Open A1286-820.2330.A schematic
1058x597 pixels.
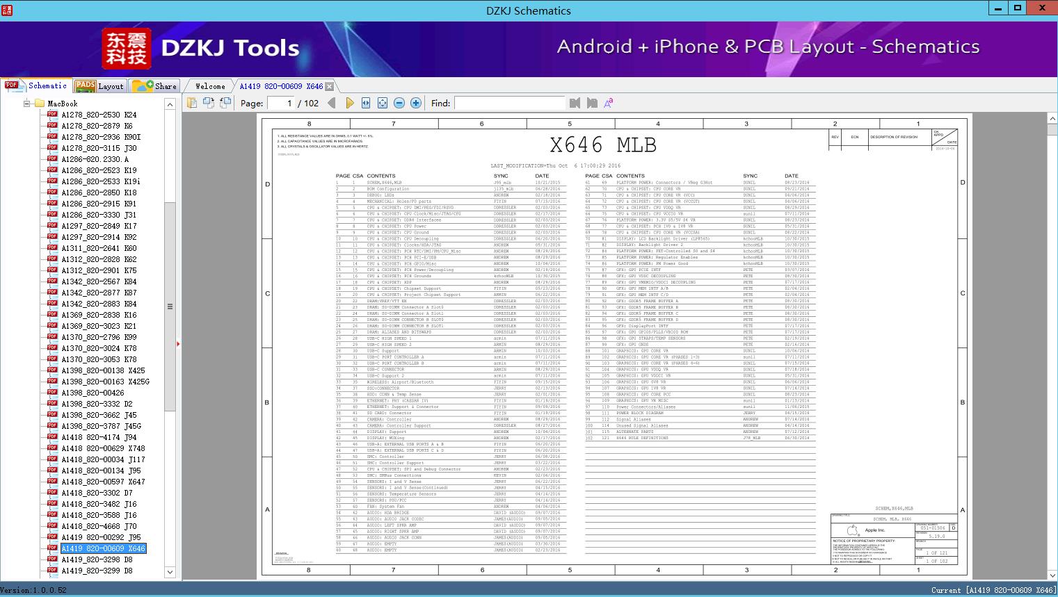[95, 159]
